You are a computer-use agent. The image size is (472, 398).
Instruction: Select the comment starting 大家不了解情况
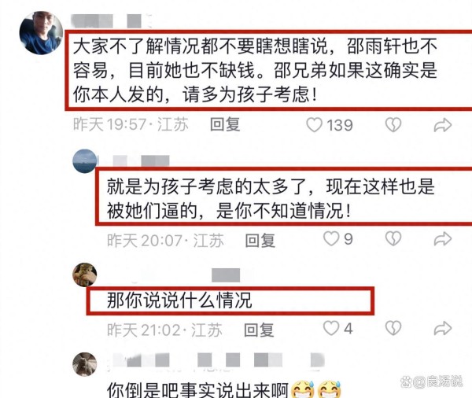[255, 71]
